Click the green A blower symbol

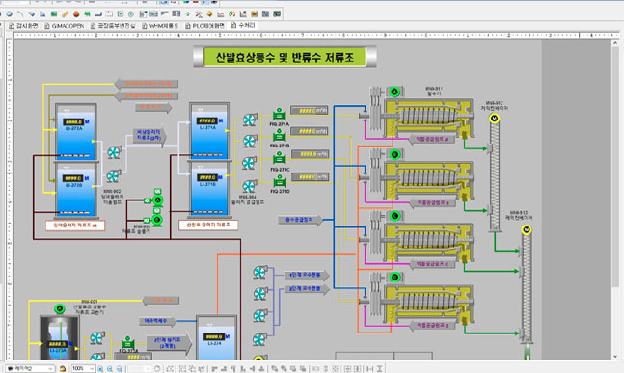coord(157,200)
